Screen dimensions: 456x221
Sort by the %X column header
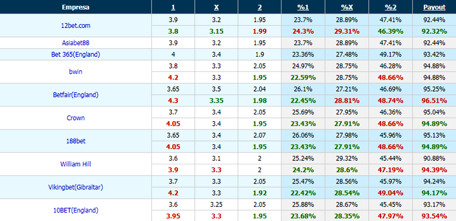pyautogui.click(x=347, y=7)
